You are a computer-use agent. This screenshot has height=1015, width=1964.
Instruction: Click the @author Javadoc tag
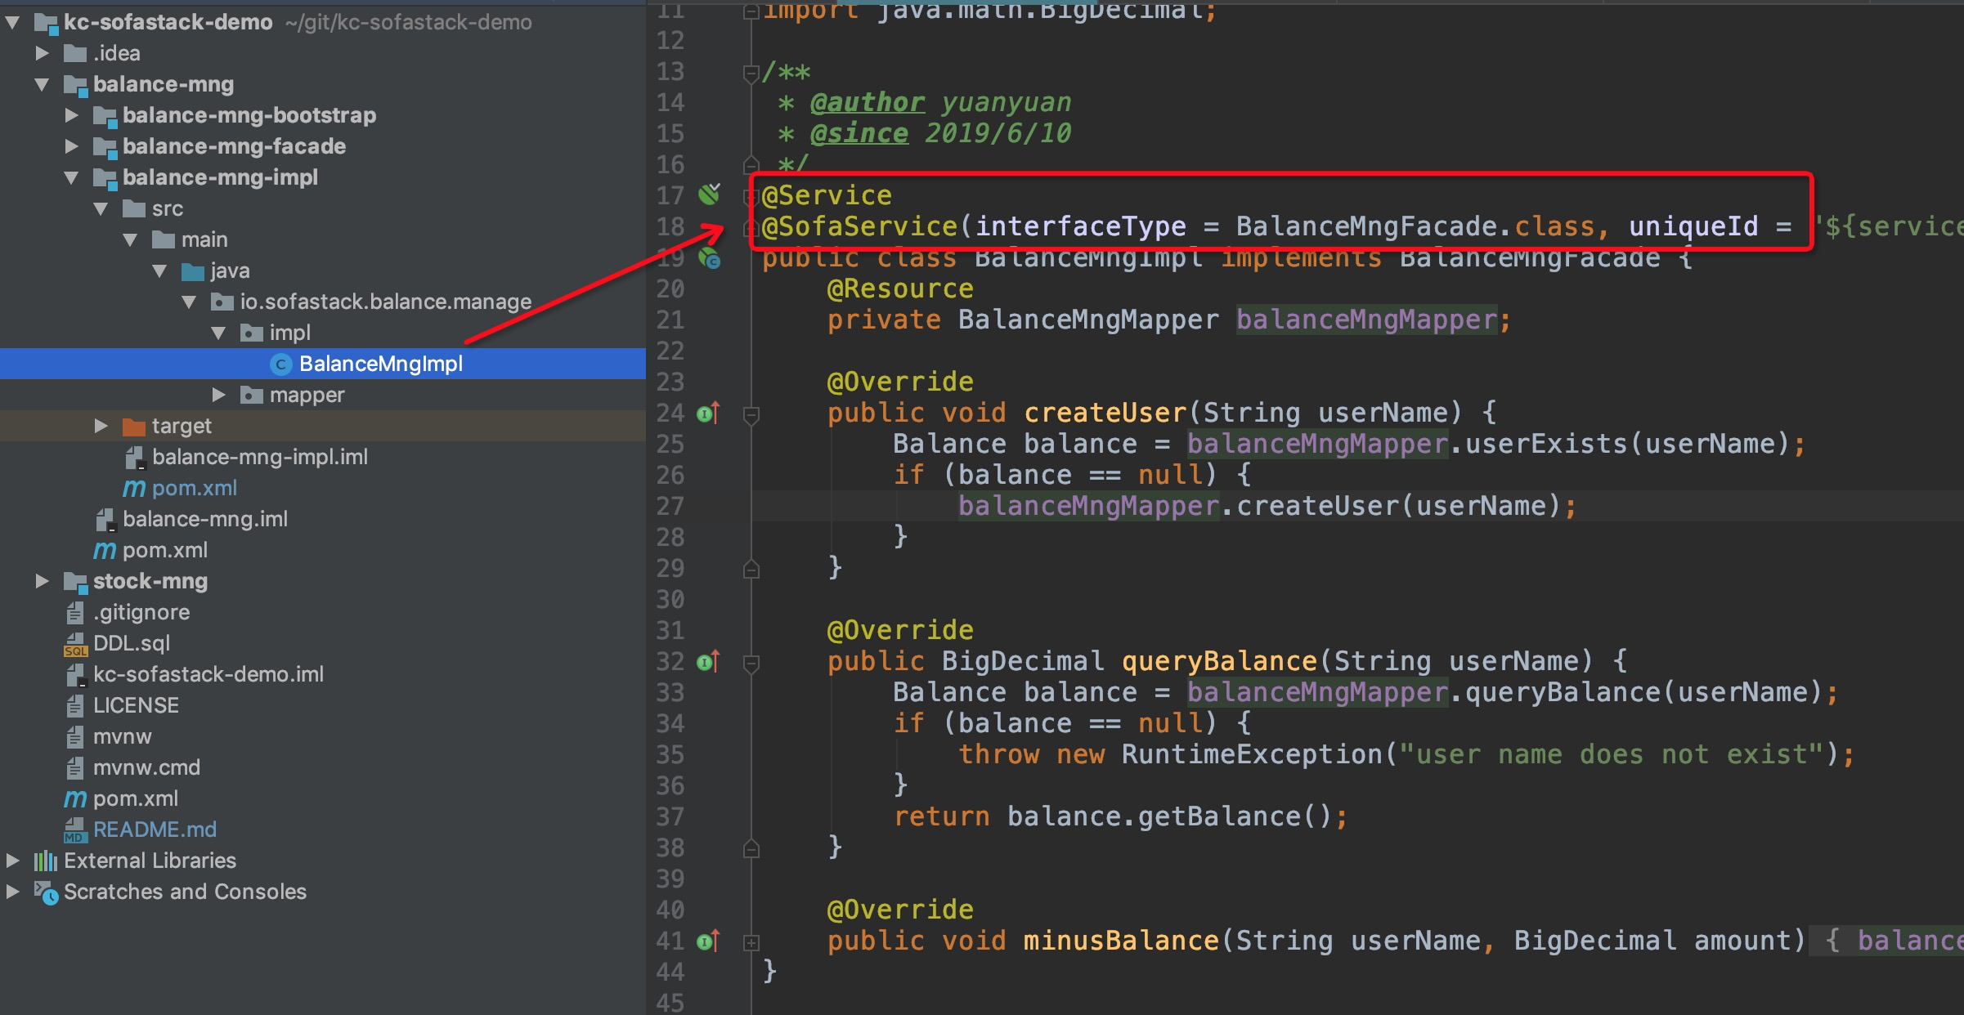pos(868,103)
